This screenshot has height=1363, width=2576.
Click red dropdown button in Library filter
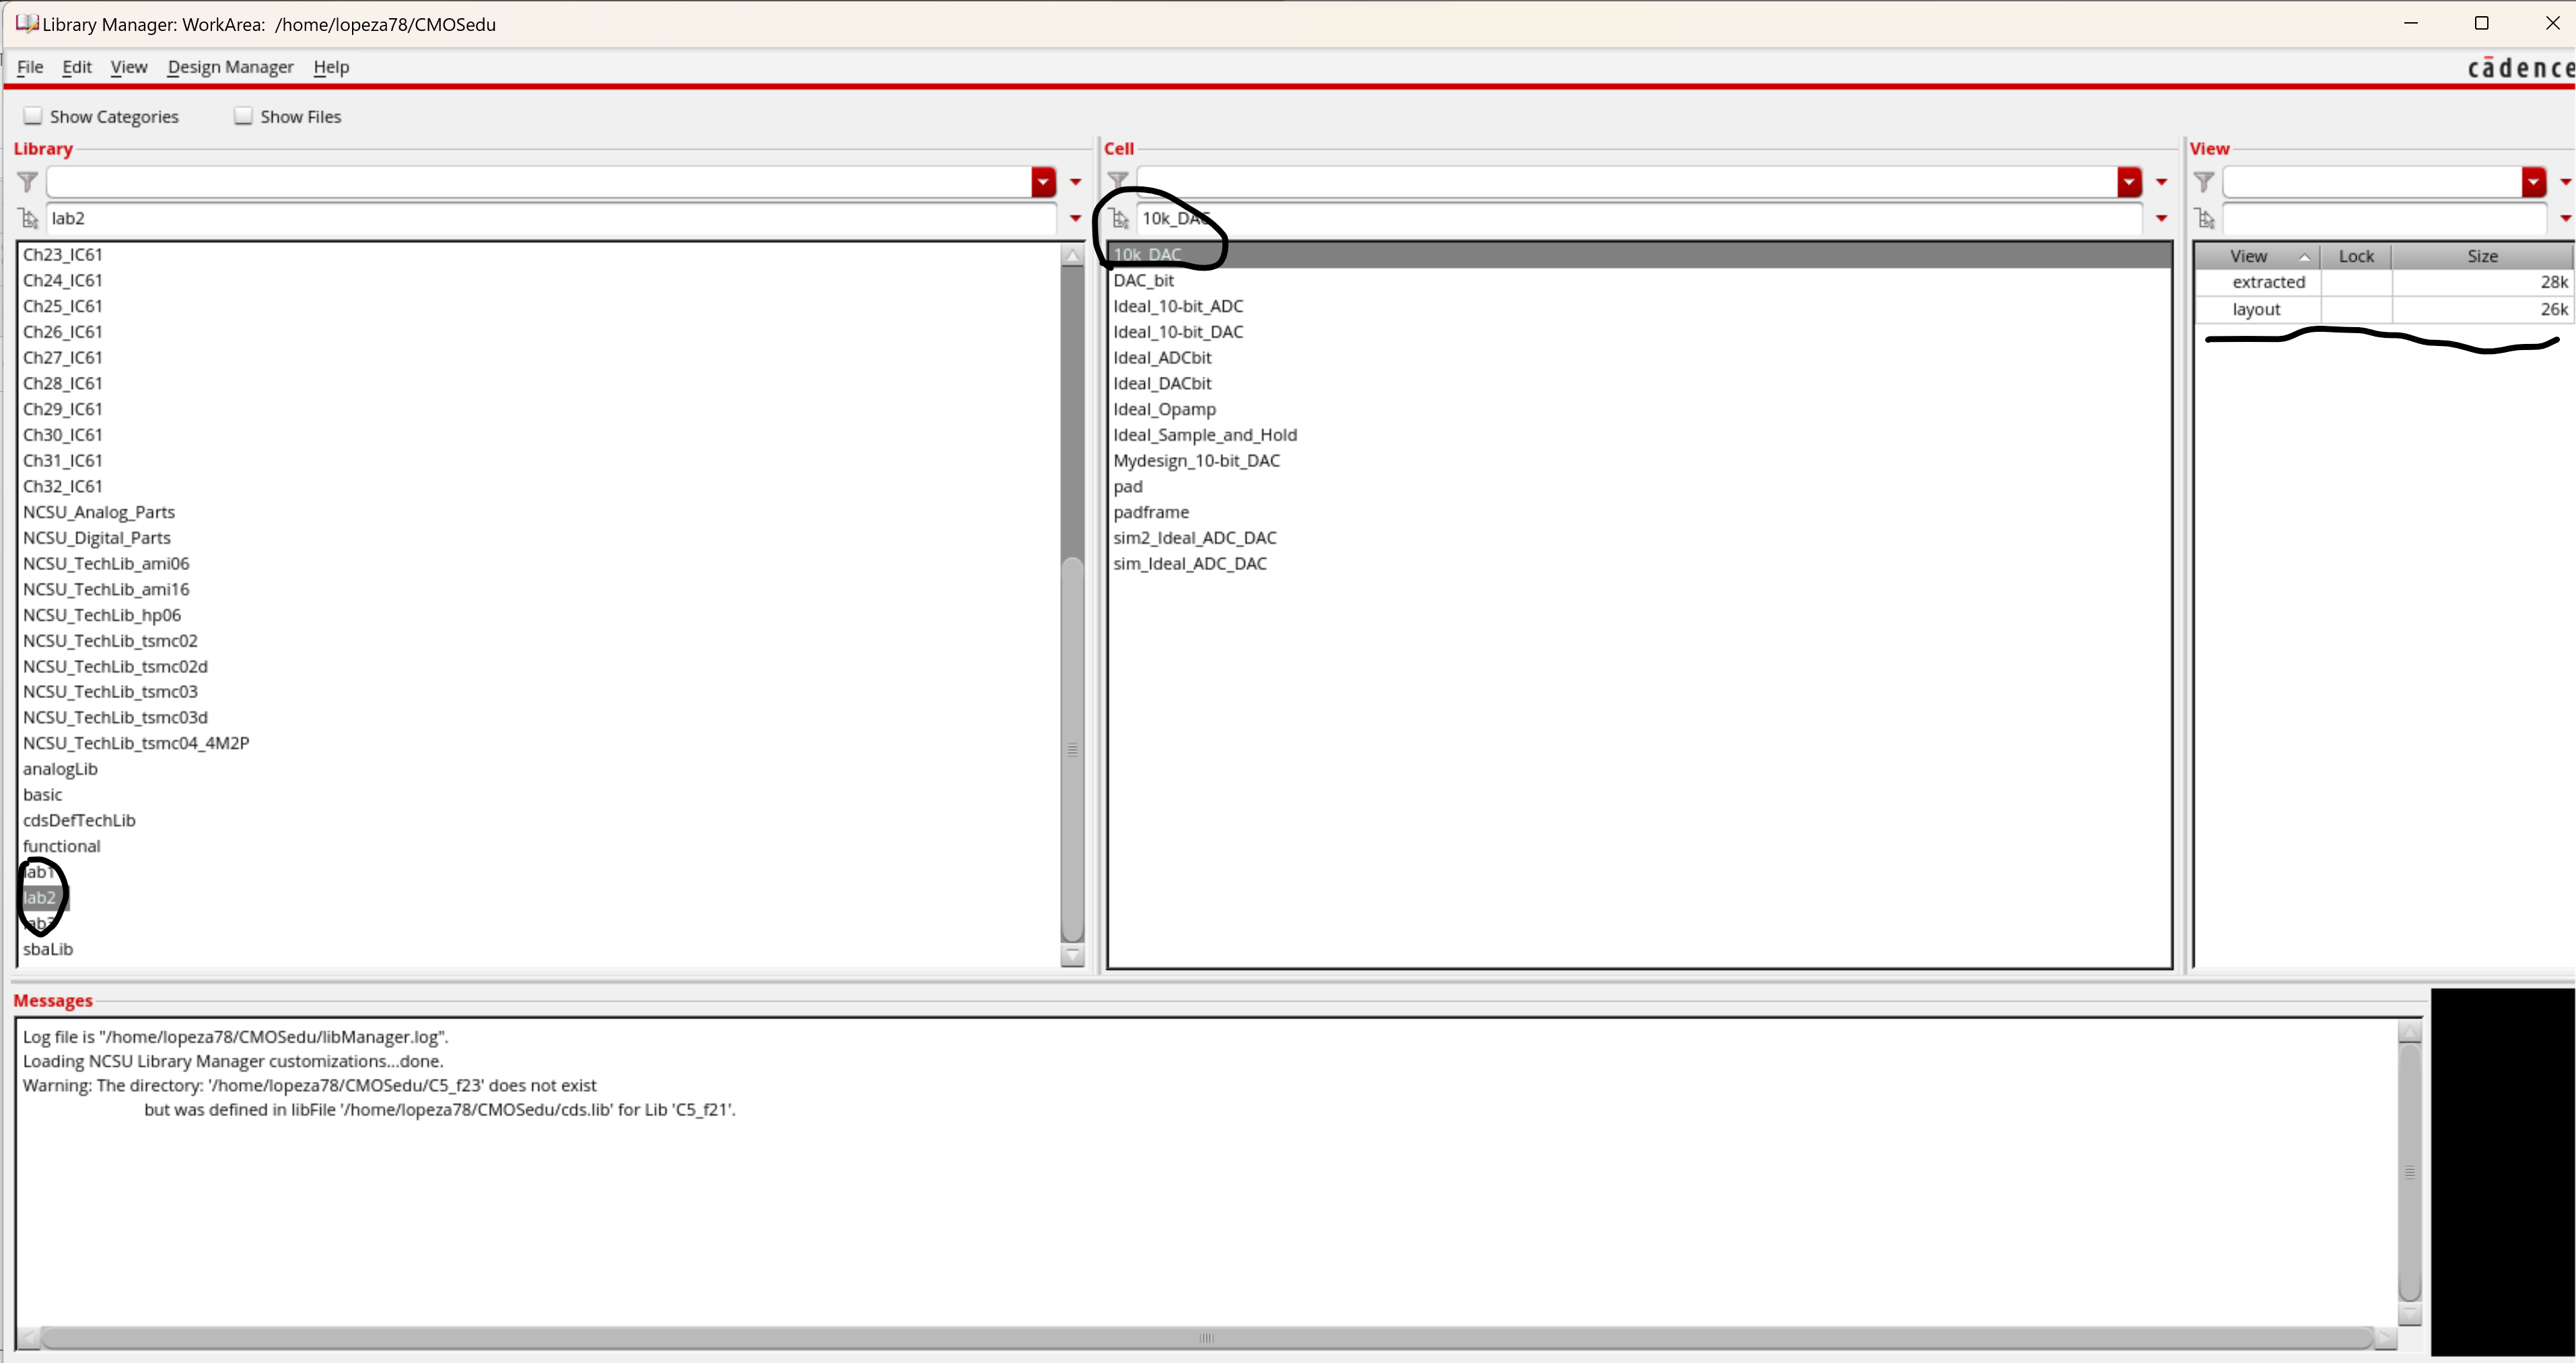click(1043, 182)
